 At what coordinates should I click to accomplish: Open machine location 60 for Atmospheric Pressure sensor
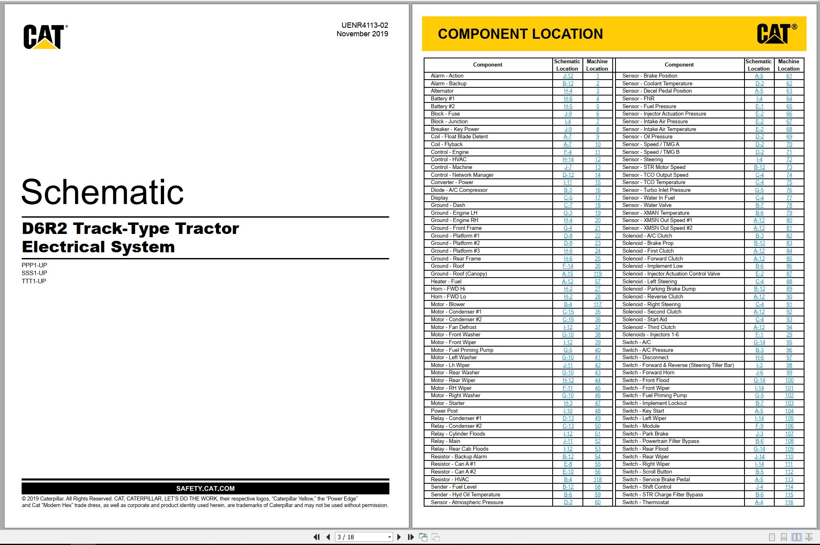click(x=598, y=503)
